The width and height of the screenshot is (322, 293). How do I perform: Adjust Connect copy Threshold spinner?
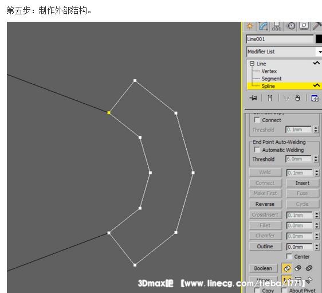click(316, 130)
